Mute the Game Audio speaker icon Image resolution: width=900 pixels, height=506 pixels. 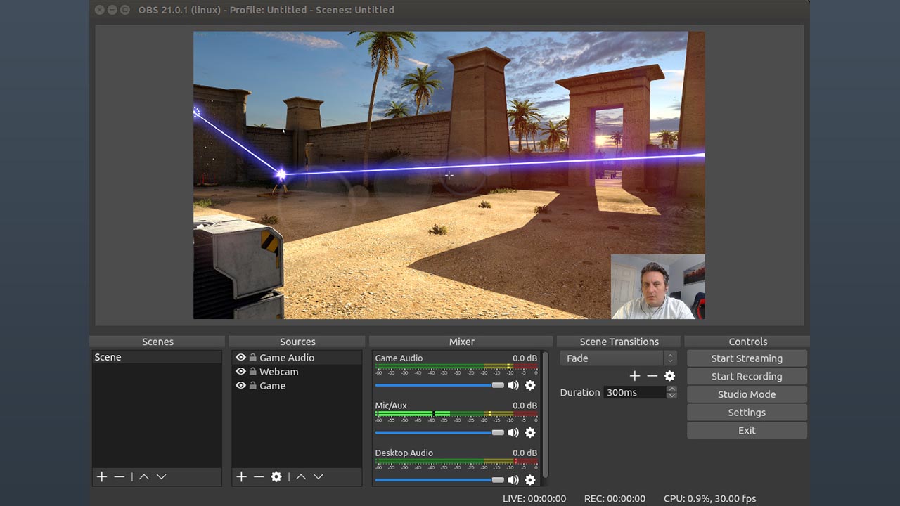click(x=513, y=385)
